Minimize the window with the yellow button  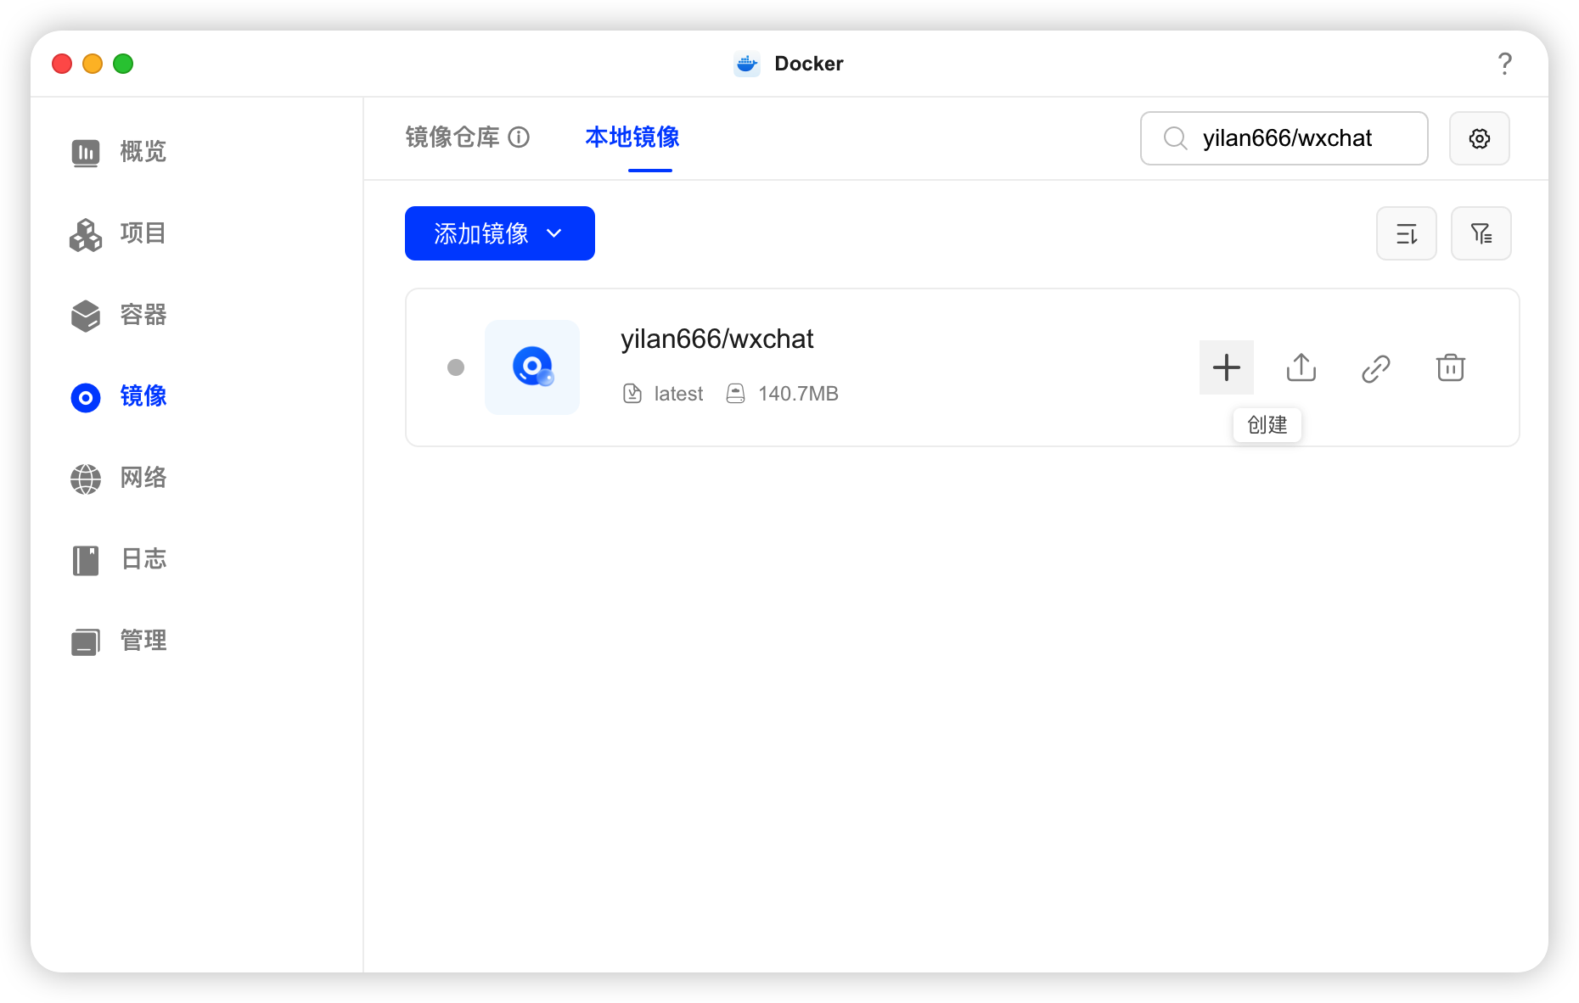93,64
